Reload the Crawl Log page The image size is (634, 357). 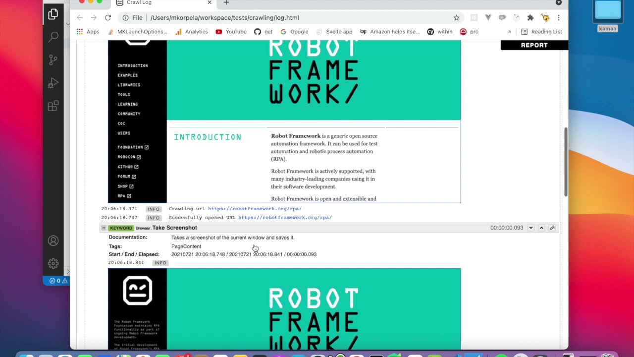point(107,17)
